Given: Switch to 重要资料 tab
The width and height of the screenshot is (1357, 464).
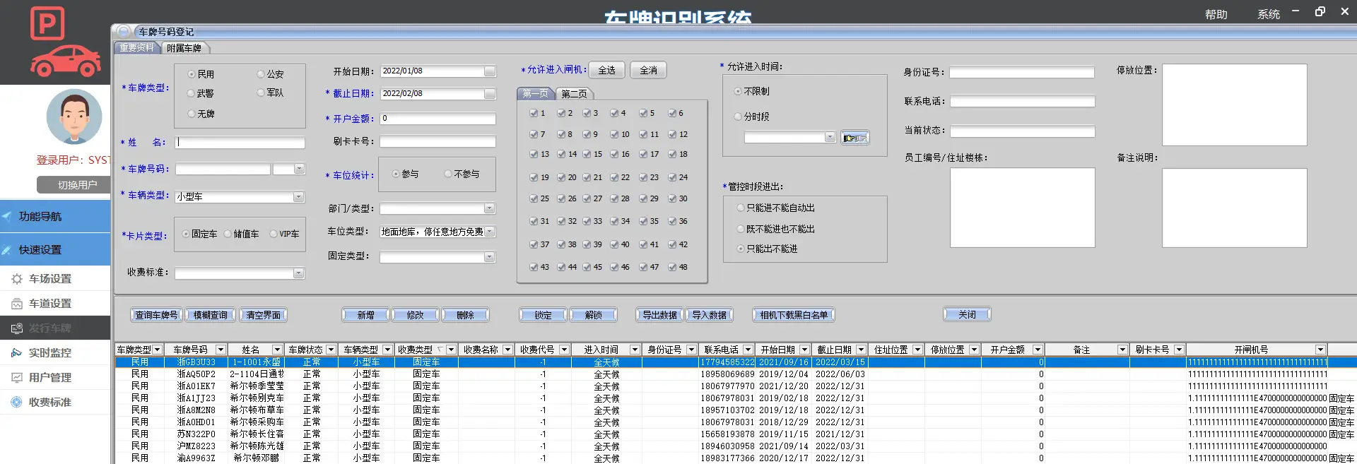Looking at the screenshot, I should tap(137, 47).
